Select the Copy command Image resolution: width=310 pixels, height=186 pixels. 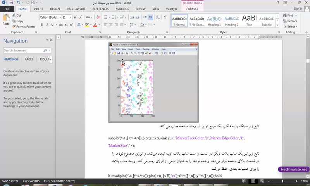tap(17, 21)
